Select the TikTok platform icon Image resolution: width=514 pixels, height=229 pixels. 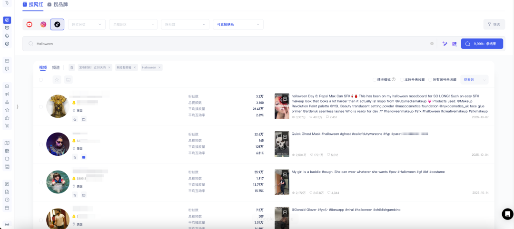point(57,24)
